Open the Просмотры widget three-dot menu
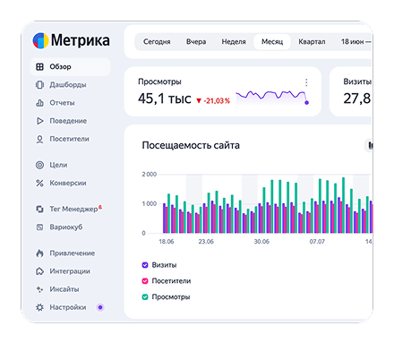Image resolution: width=394 pixels, height=343 pixels. tap(306, 82)
